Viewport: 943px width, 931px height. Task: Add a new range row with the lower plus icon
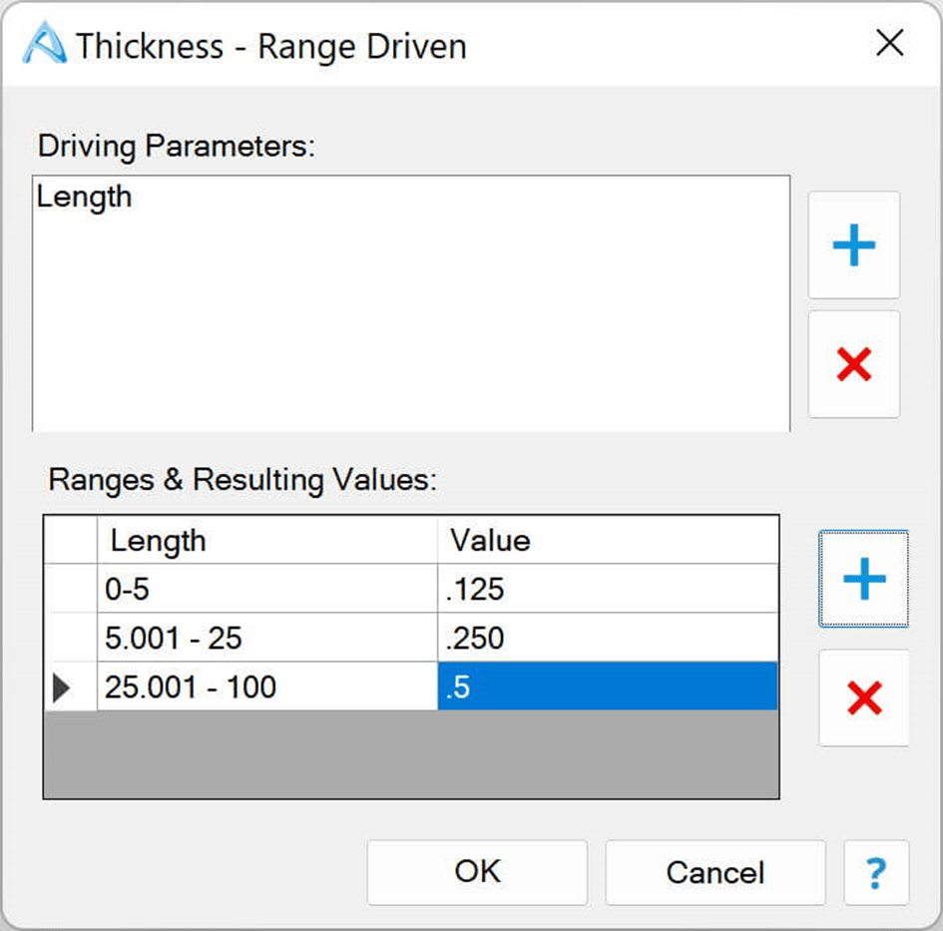863,579
